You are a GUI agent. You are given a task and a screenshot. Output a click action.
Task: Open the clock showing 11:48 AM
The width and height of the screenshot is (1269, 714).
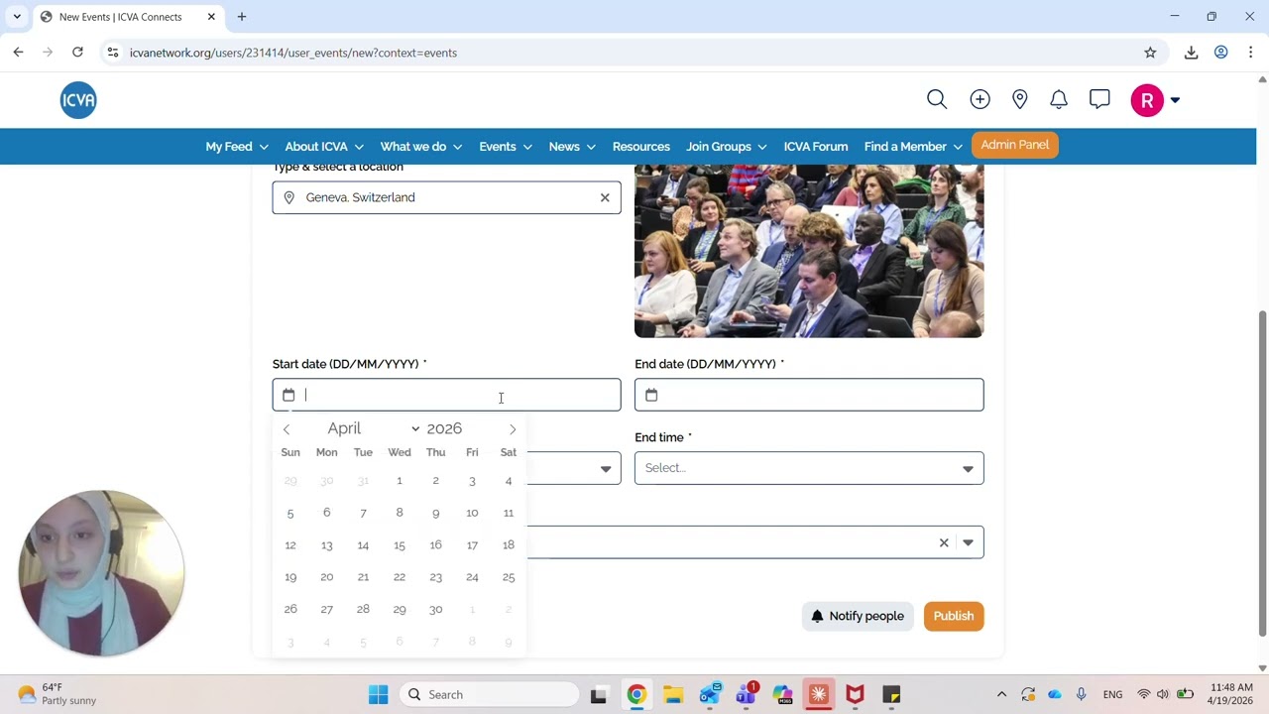1230,694
